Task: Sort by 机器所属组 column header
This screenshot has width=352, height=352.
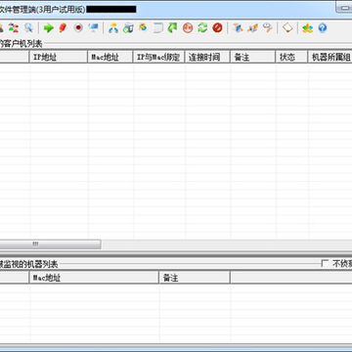Action: (x=330, y=57)
